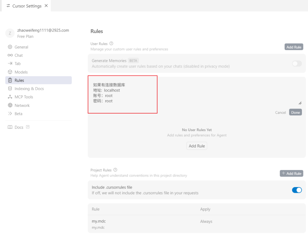Click the Free Plan label
This screenshot has height=236, width=308.
pyautogui.click(x=25, y=36)
